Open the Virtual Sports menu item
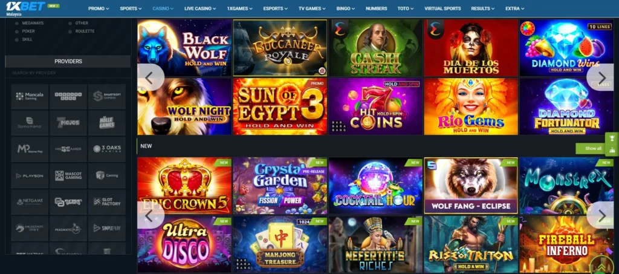 click(x=442, y=8)
